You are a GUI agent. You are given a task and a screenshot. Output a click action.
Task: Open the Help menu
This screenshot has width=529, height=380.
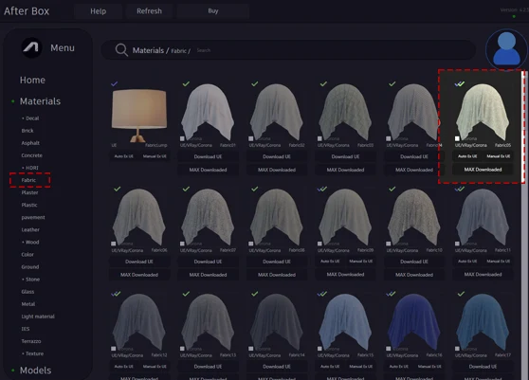(x=99, y=11)
